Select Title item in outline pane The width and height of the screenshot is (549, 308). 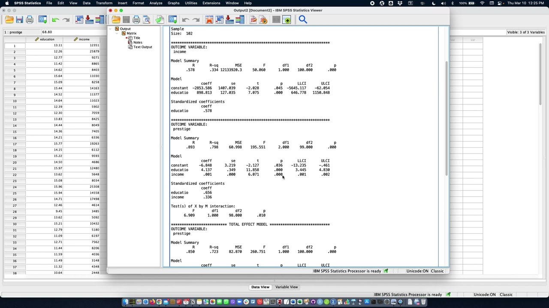tap(136, 38)
